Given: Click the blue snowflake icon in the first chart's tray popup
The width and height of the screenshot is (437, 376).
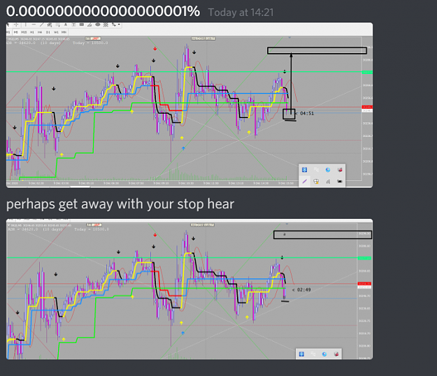Looking at the screenshot, I should click(x=304, y=170).
